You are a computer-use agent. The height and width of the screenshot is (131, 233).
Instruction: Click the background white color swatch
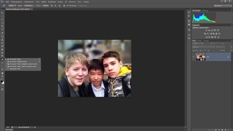point(3,83)
